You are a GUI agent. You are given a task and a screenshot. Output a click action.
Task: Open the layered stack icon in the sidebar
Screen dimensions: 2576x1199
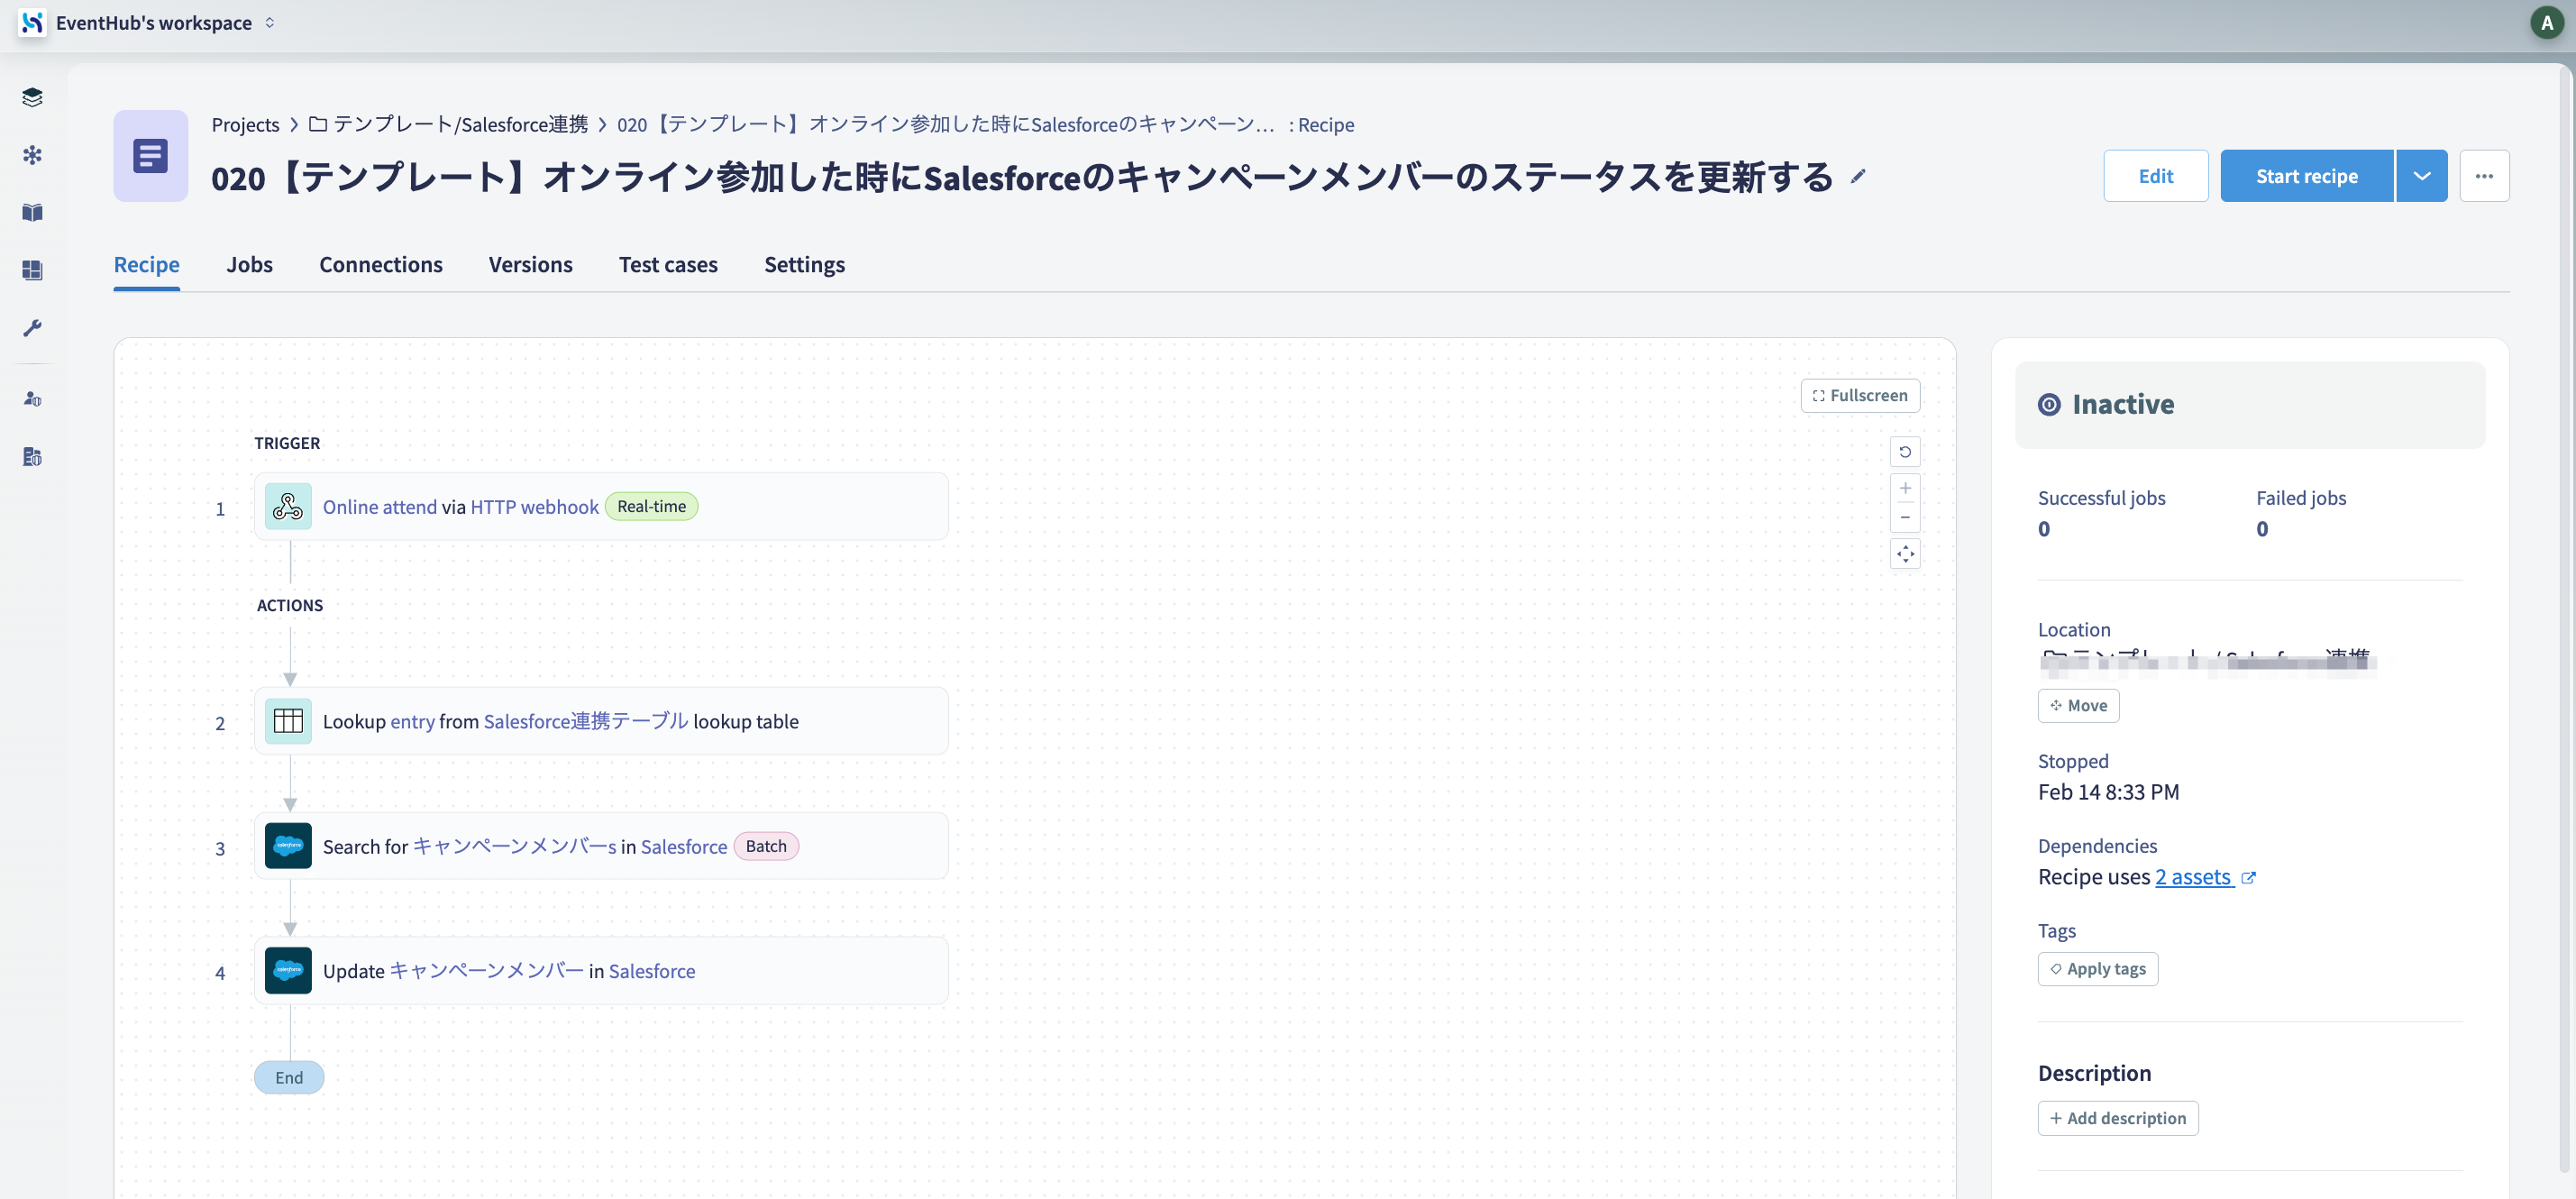pos(32,97)
